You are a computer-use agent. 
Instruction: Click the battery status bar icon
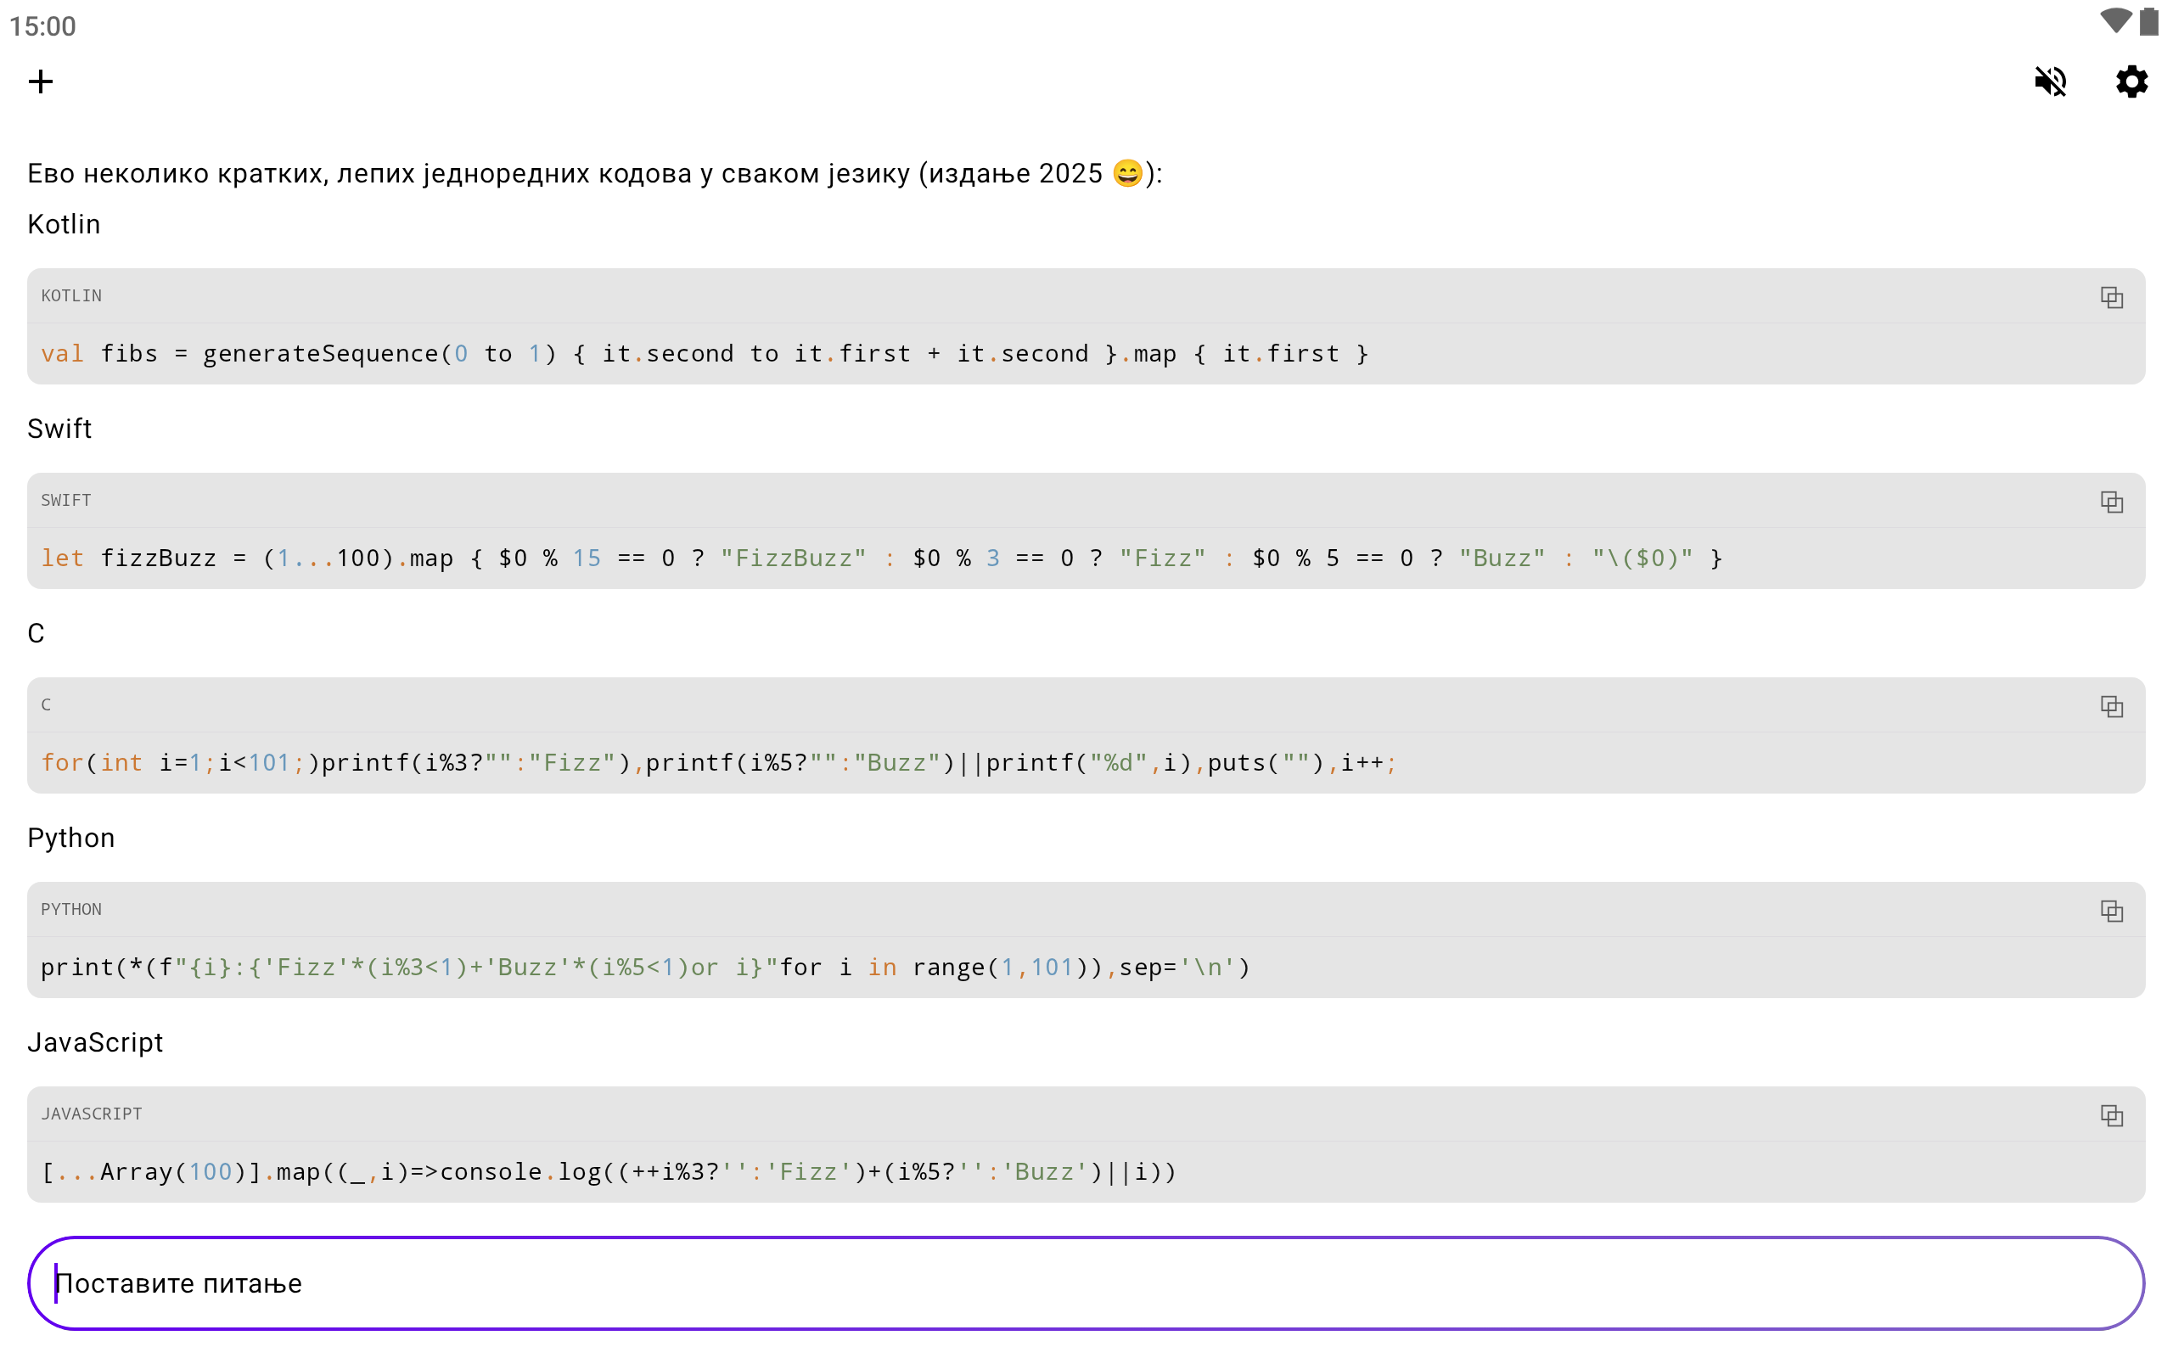(2148, 21)
